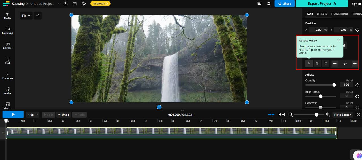Close the Rotate Video tooltip
The width and height of the screenshot is (362, 160).
coord(339,40)
